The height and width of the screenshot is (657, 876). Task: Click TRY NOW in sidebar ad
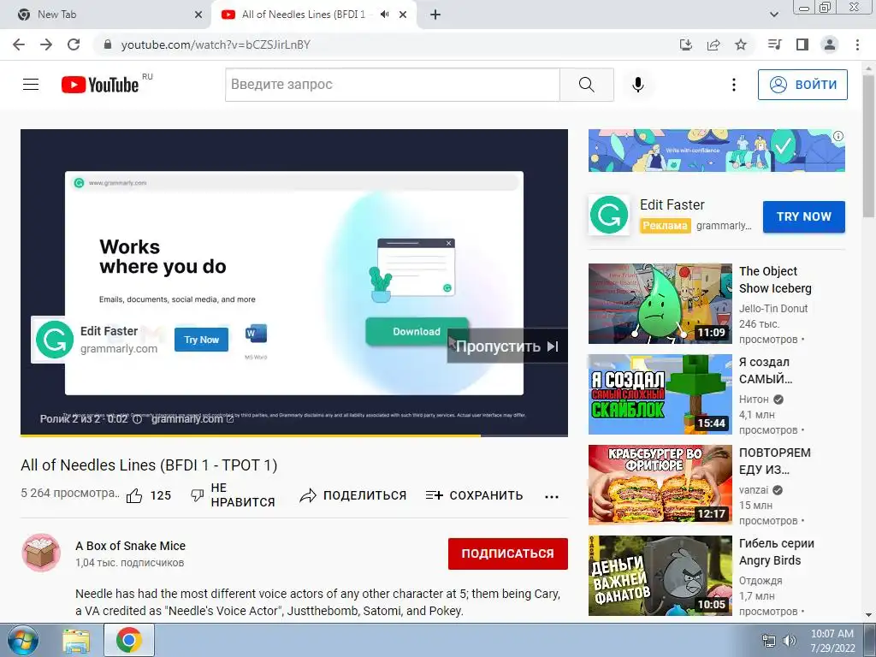coord(804,216)
